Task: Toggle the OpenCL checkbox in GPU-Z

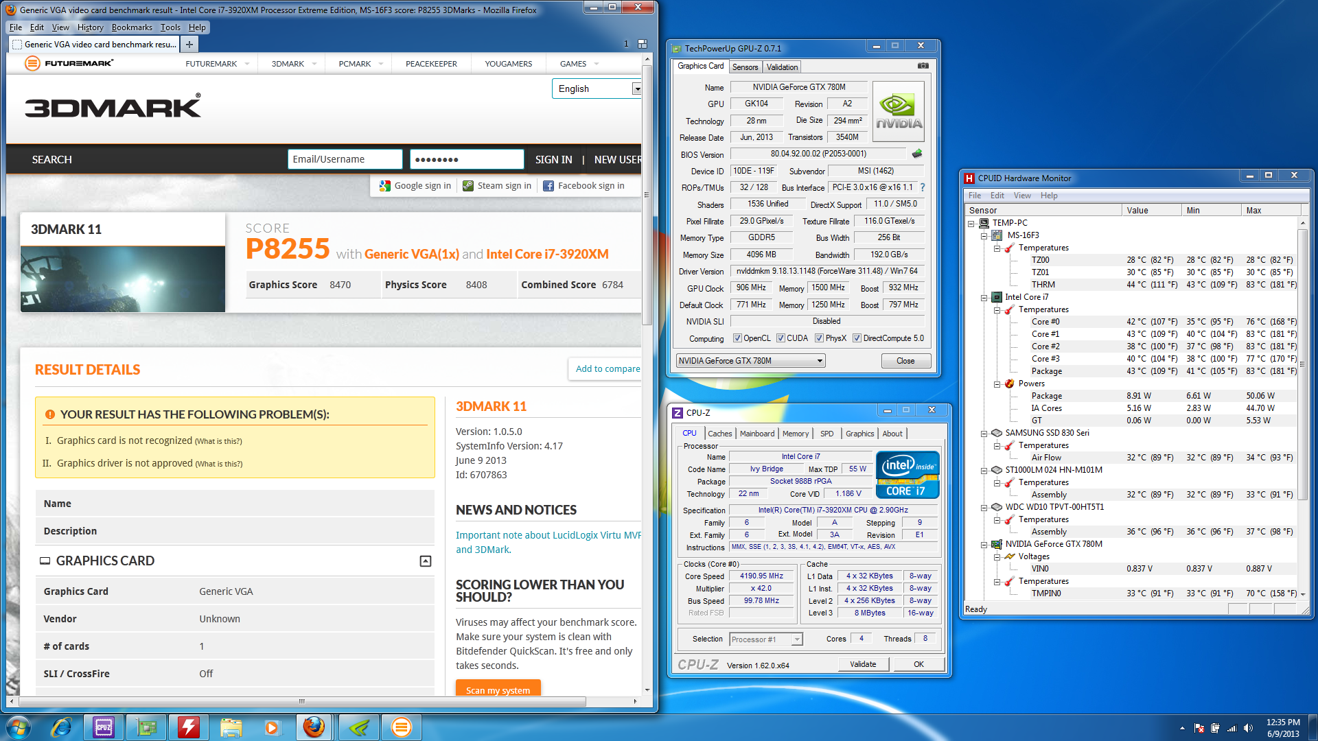Action: (737, 338)
